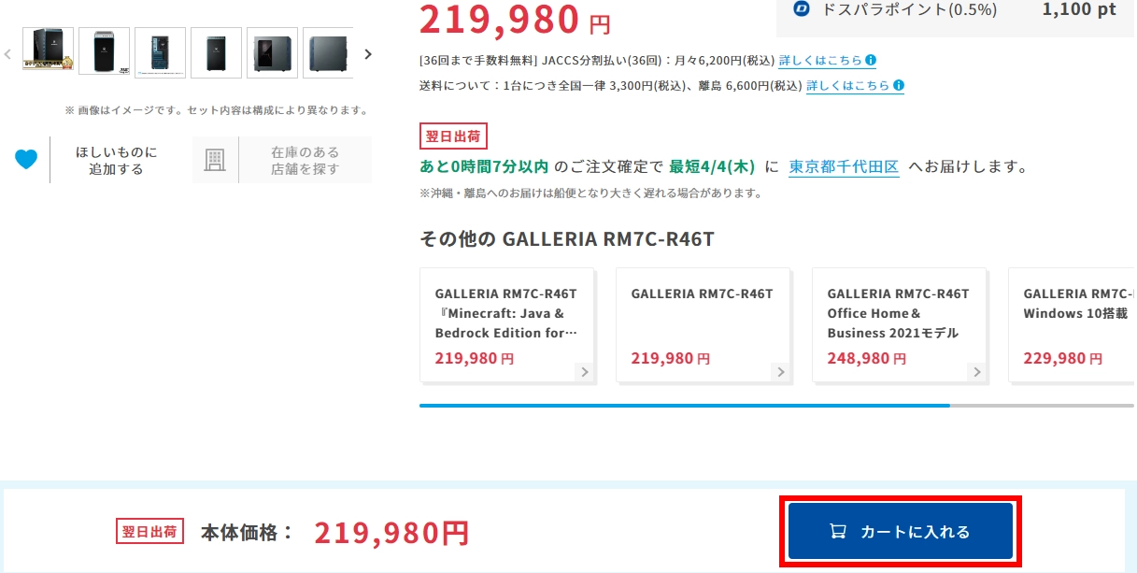Select the PC thumbnail with glass side panel

click(272, 51)
